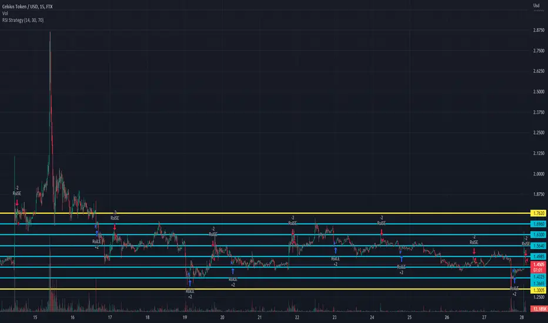Image resolution: width=548 pixels, height=323 pixels.
Task: Click the Celsius Token / USD symbol title
Action: [x=27, y=6]
